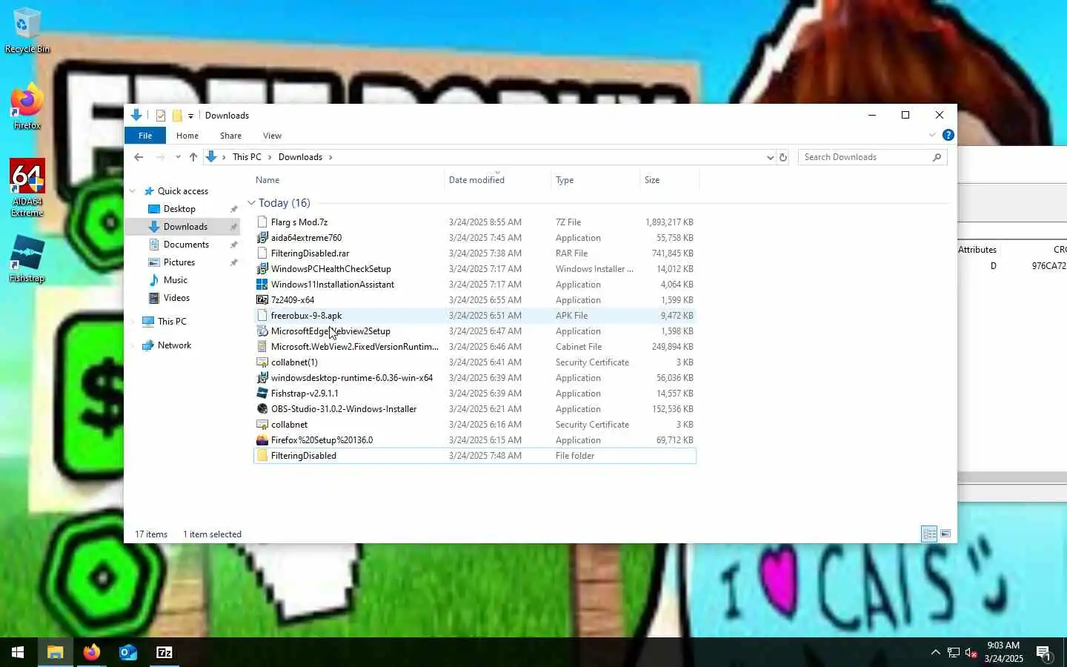Open Outlook from the taskbar
Image resolution: width=1067 pixels, height=667 pixels.
(128, 652)
